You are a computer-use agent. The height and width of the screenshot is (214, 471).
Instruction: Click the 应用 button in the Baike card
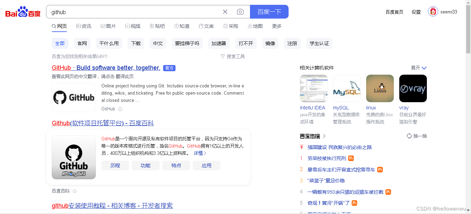[207, 165]
